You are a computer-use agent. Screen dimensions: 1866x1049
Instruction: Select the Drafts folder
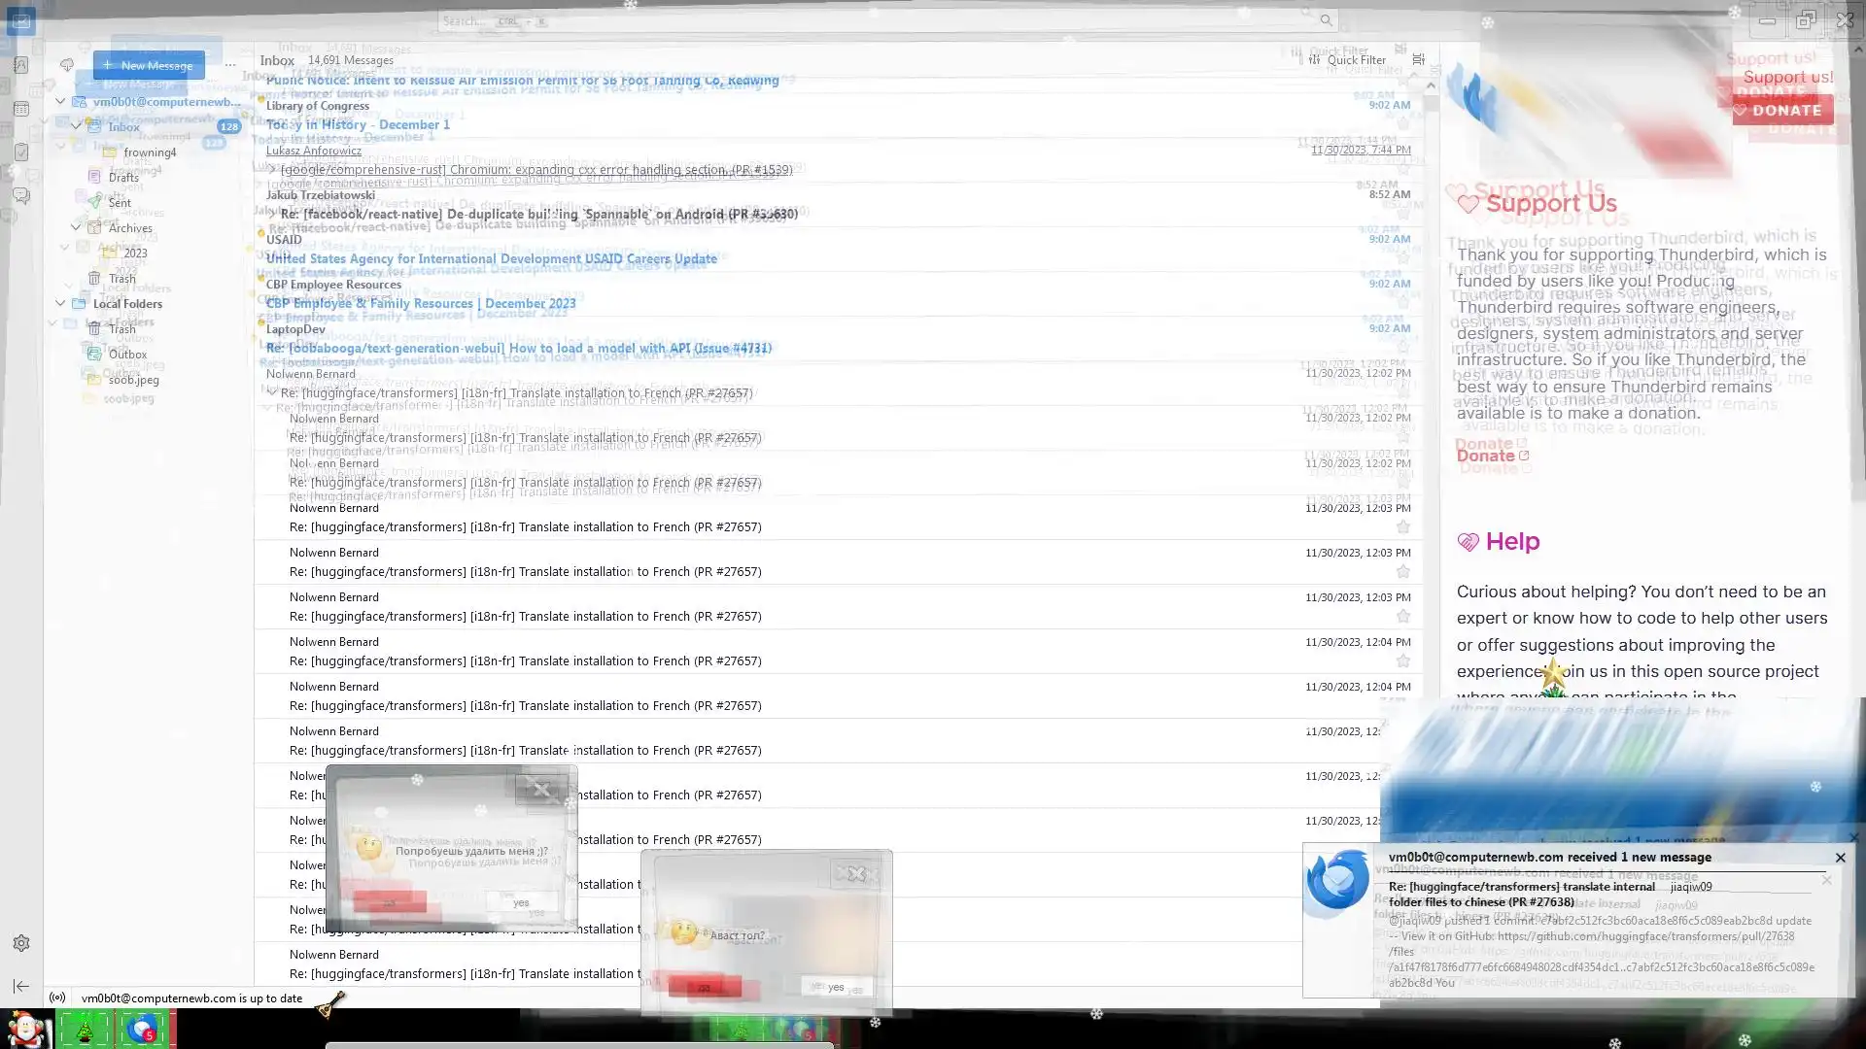[123, 177]
